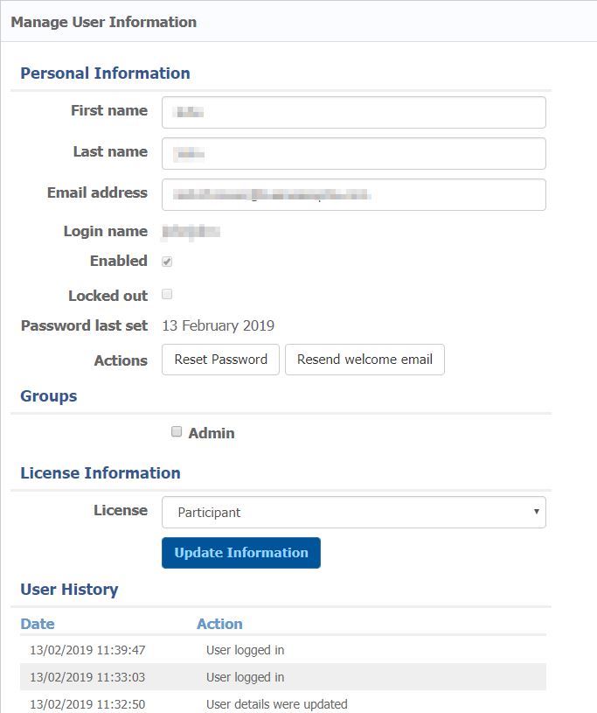Open the License dropdown arrow
This screenshot has height=713, width=597.
537,513
